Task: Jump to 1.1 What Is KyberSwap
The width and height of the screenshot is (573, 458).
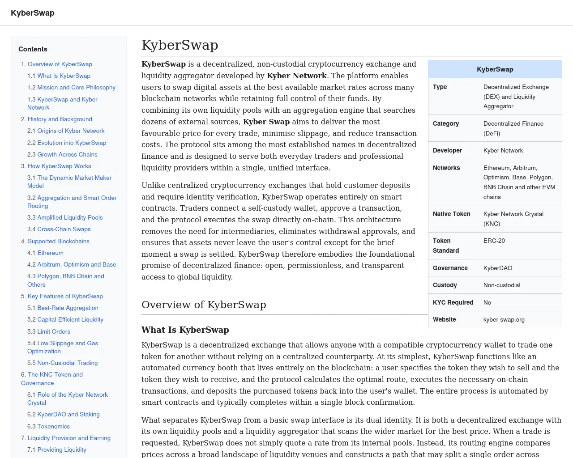Action: point(64,76)
